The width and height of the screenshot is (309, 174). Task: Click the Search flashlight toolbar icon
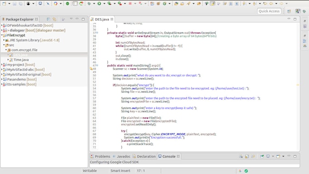click(189, 4)
